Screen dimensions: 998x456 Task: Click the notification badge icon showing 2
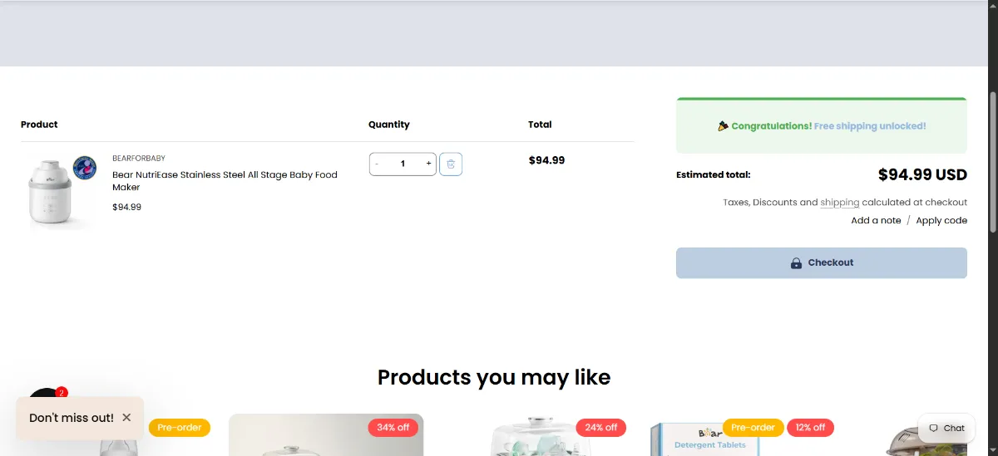pyautogui.click(x=62, y=393)
